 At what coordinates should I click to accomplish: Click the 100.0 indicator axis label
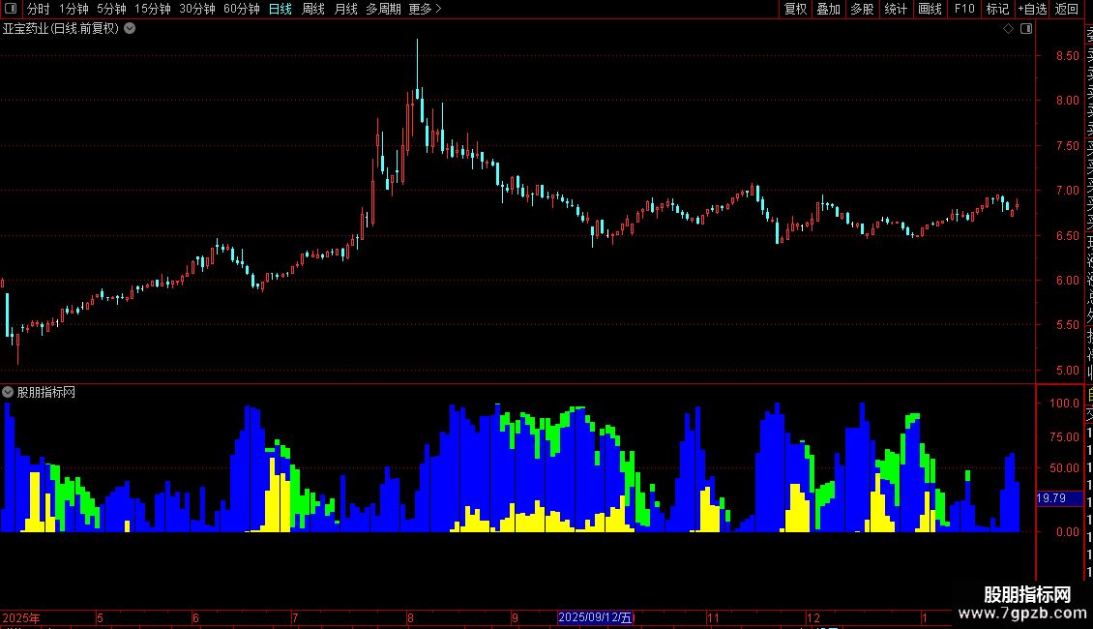(1064, 404)
